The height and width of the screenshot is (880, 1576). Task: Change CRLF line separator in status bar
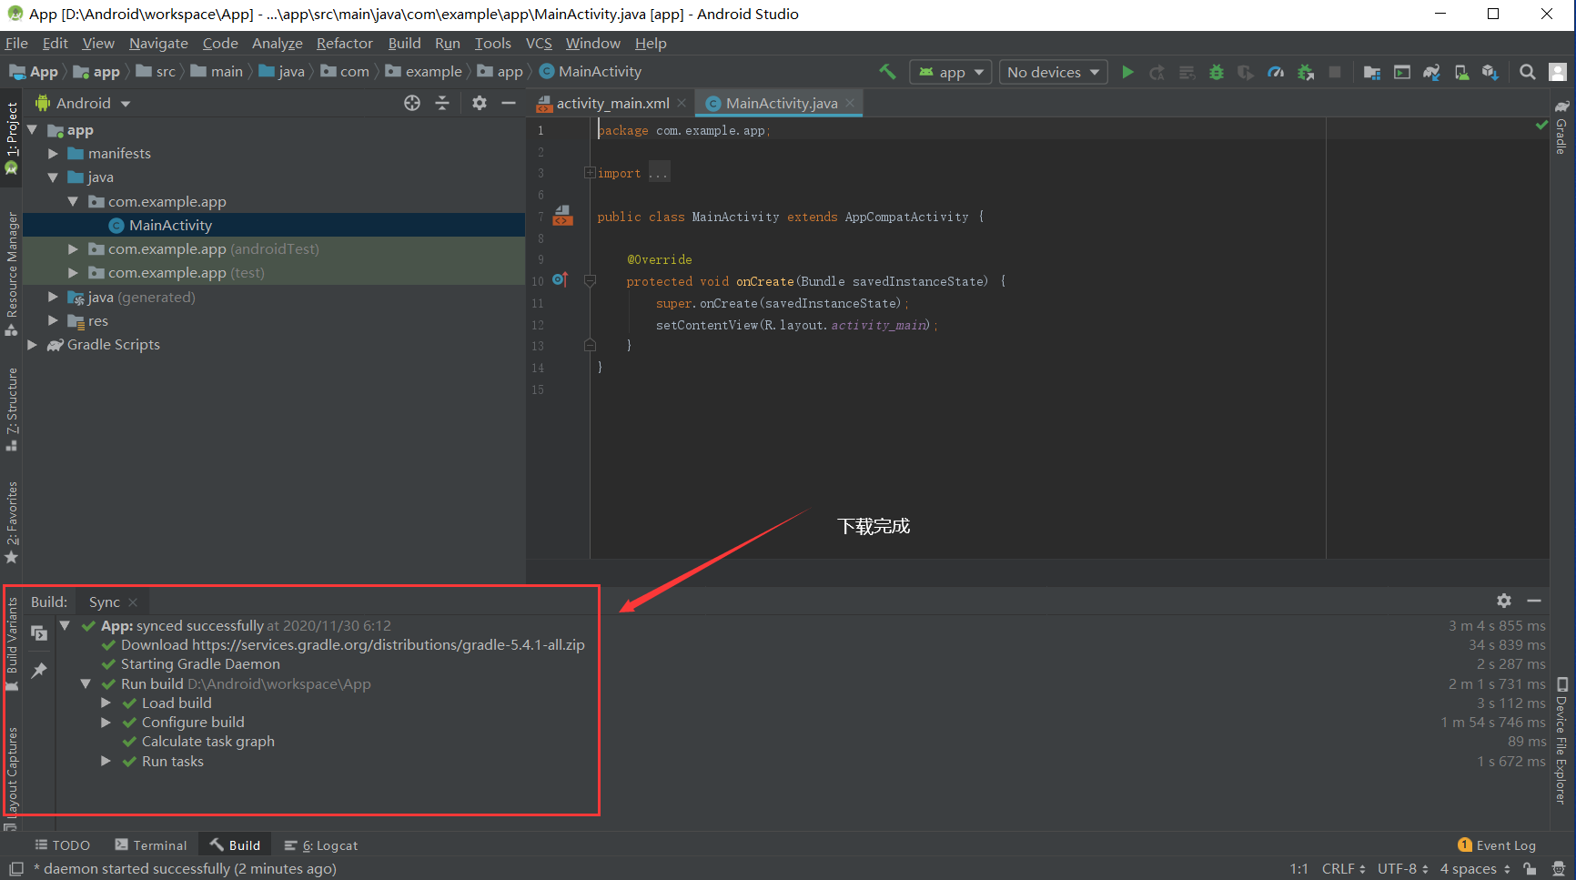[1343, 869]
